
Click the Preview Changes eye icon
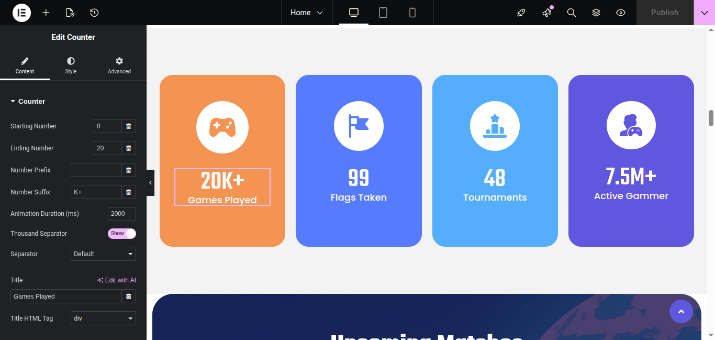[x=621, y=13]
